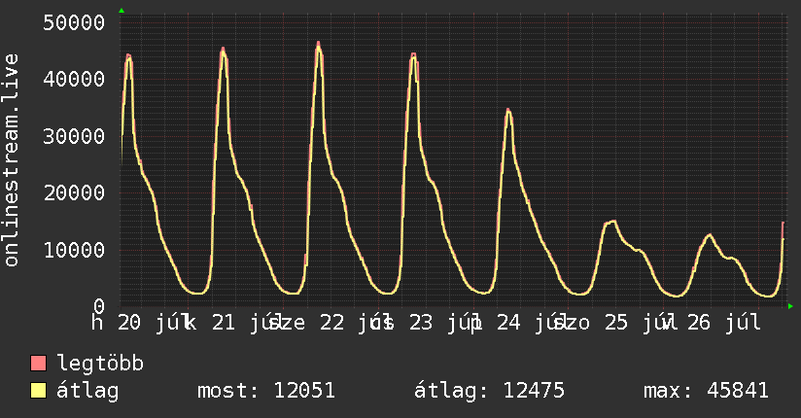Click the 40000 y-axis label
Screen dimensions: 801x418
74,79
